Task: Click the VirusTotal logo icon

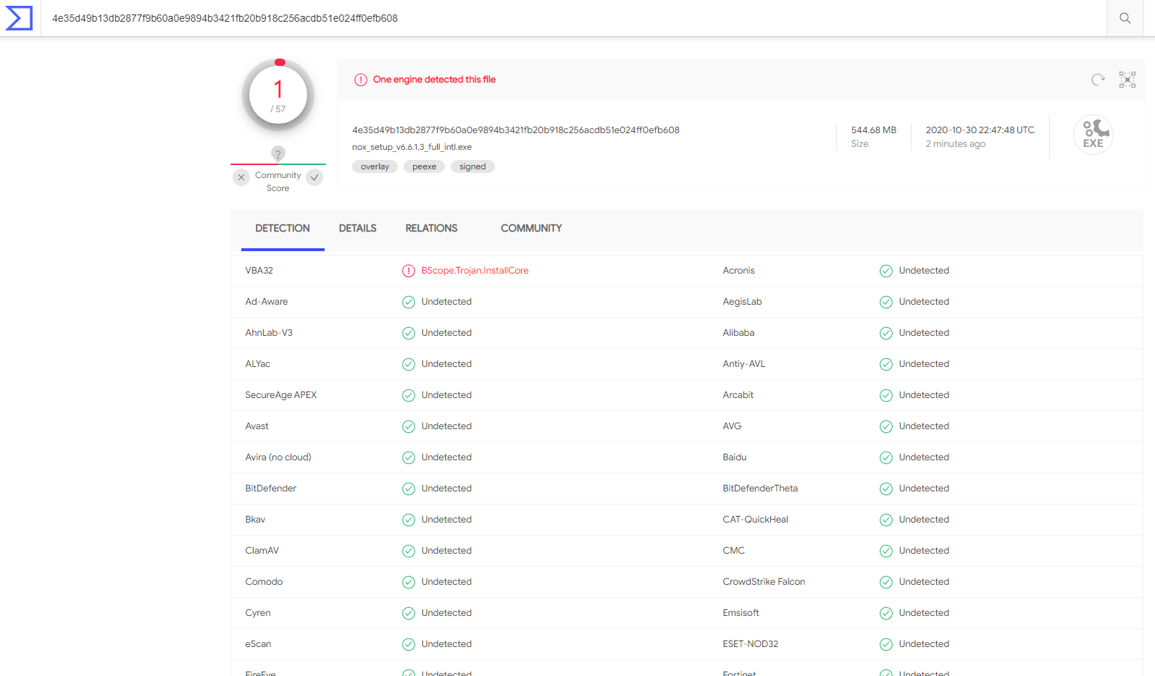Action: [19, 18]
